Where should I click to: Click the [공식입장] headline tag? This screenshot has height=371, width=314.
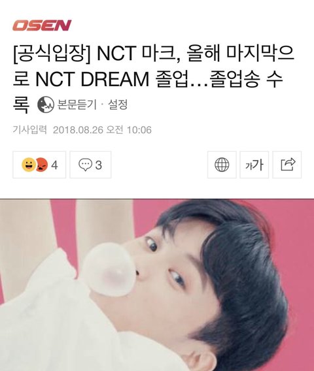pos(52,54)
